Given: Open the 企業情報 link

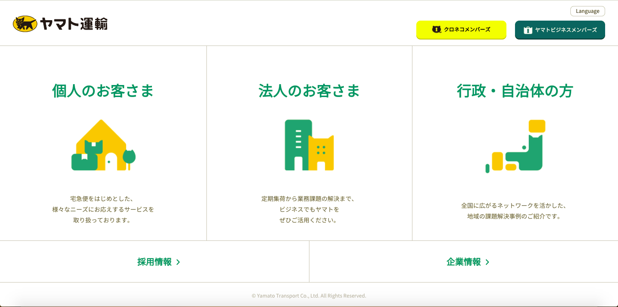Looking at the screenshot, I should point(463,261).
